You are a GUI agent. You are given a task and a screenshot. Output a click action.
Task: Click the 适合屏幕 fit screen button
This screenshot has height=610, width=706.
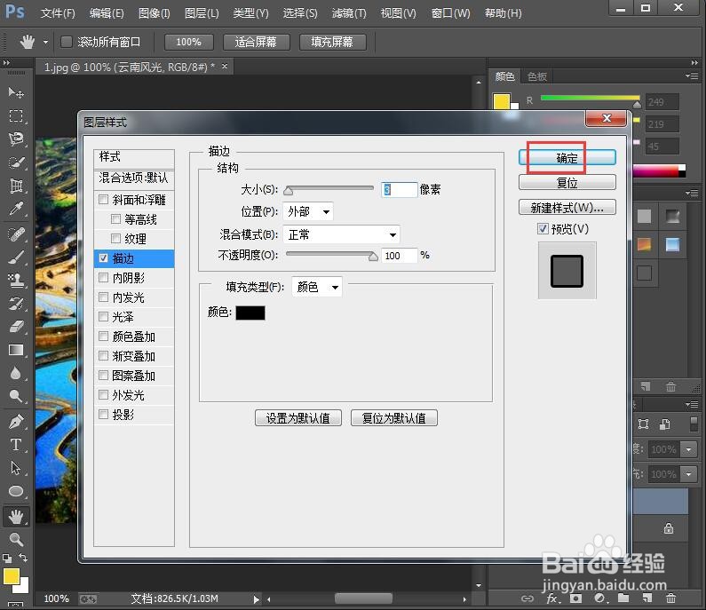pyautogui.click(x=256, y=42)
